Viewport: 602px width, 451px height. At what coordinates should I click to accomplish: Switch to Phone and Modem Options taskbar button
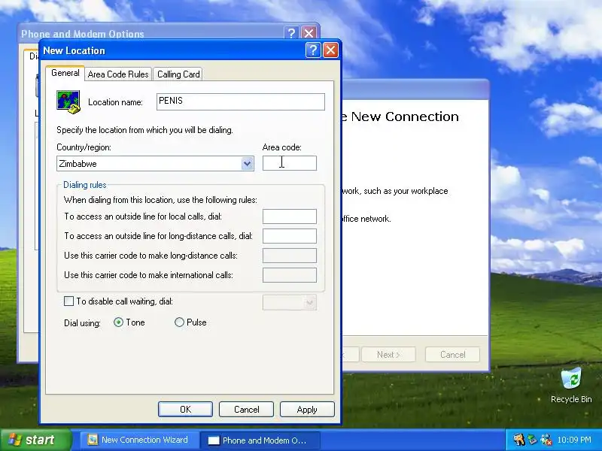point(260,440)
